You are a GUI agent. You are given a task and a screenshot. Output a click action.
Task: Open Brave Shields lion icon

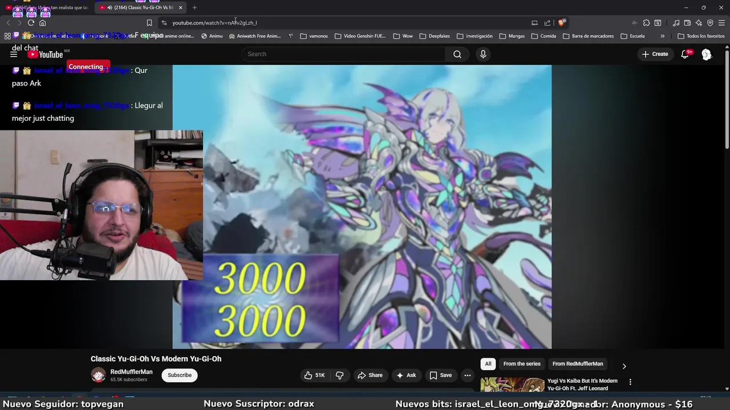[x=562, y=23]
